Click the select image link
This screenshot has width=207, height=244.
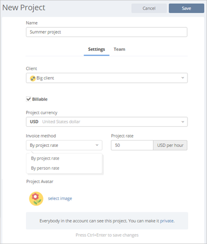coord(60,199)
